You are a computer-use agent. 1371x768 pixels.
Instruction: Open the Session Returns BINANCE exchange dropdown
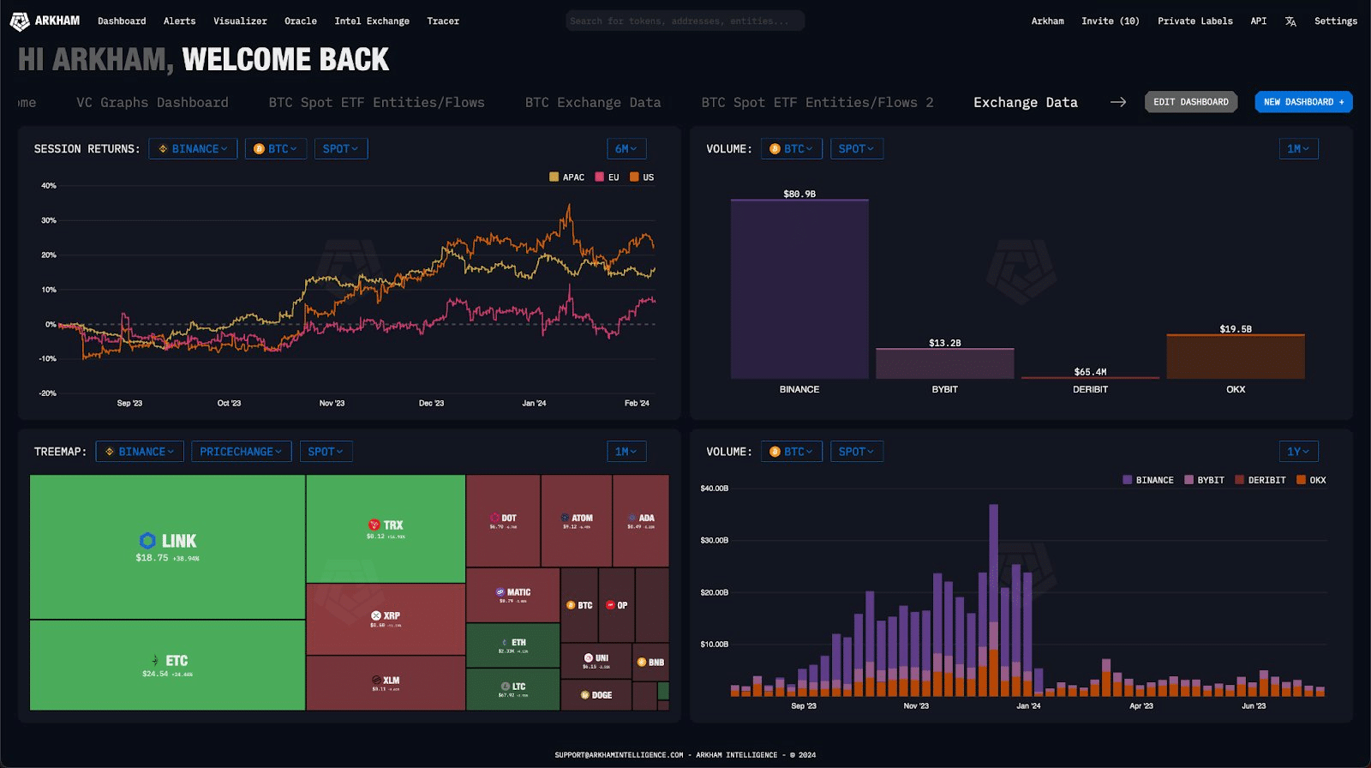[x=193, y=149]
